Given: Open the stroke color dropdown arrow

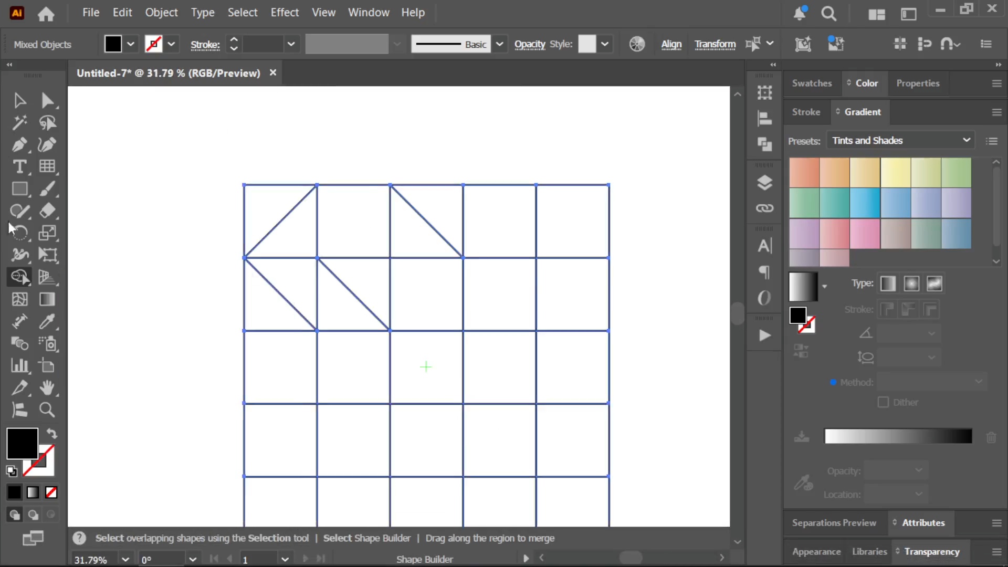Looking at the screenshot, I should tap(171, 44).
